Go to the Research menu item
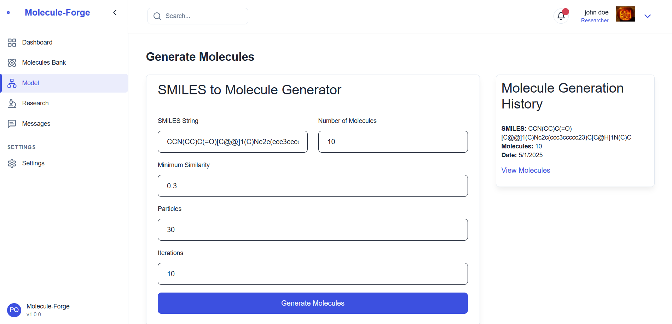 point(35,103)
